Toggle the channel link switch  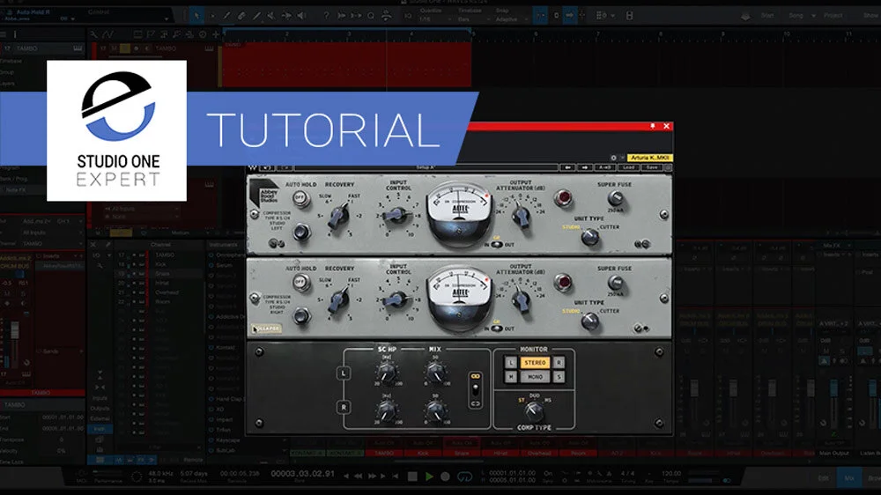476,389
